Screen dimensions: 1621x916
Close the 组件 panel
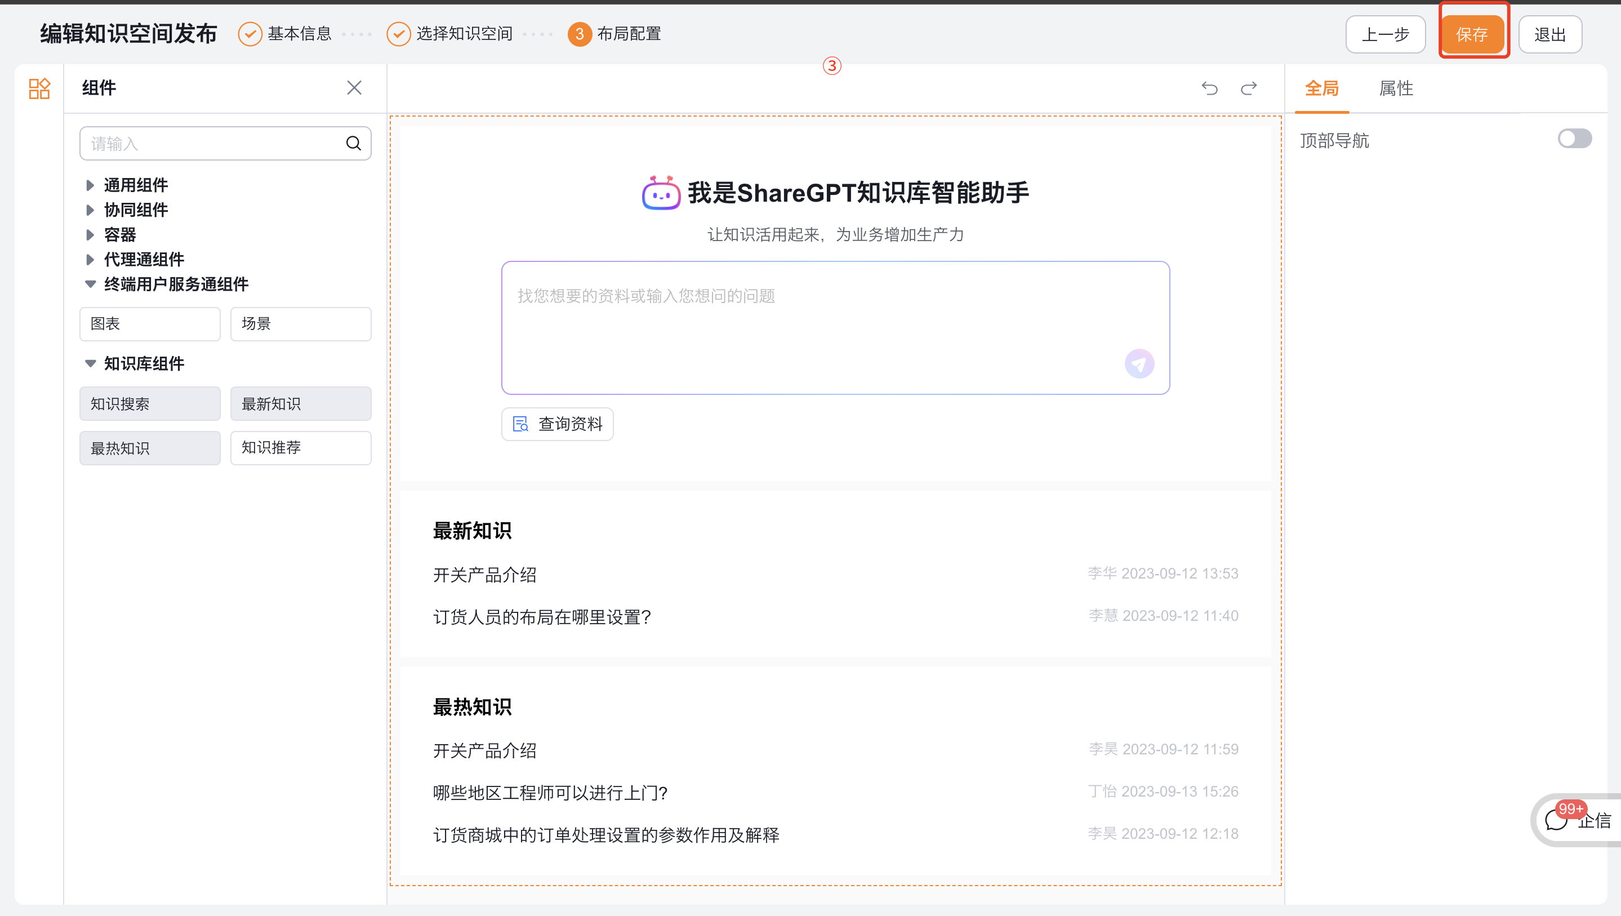click(x=354, y=87)
